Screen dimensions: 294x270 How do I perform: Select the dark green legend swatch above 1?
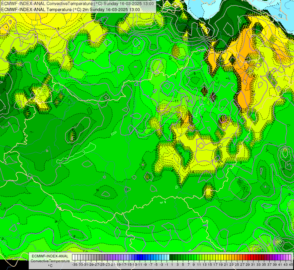[171, 257]
